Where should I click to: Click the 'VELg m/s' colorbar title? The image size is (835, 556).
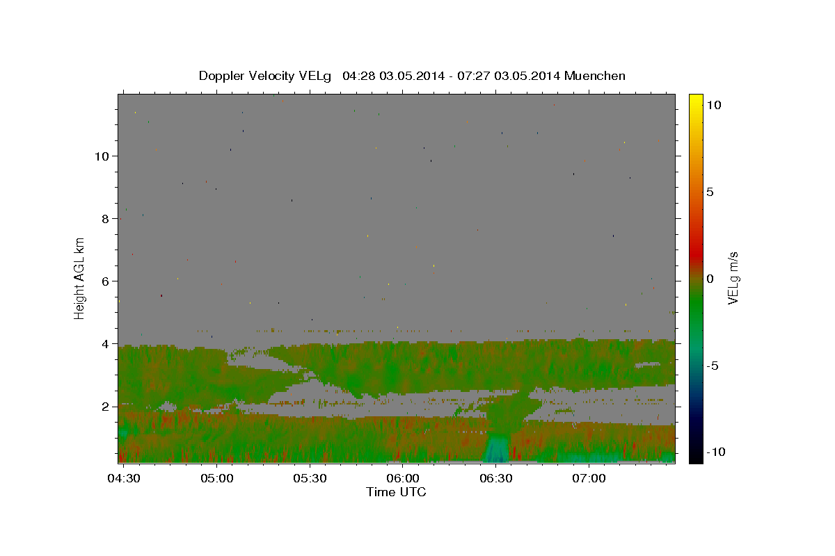(733, 278)
